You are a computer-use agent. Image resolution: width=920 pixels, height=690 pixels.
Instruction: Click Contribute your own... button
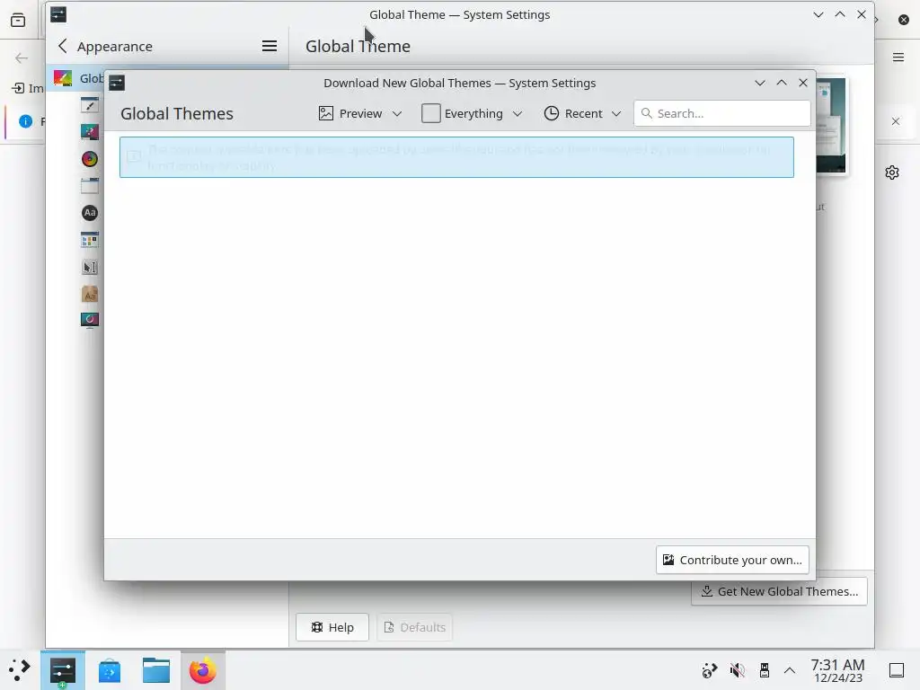[732, 560]
